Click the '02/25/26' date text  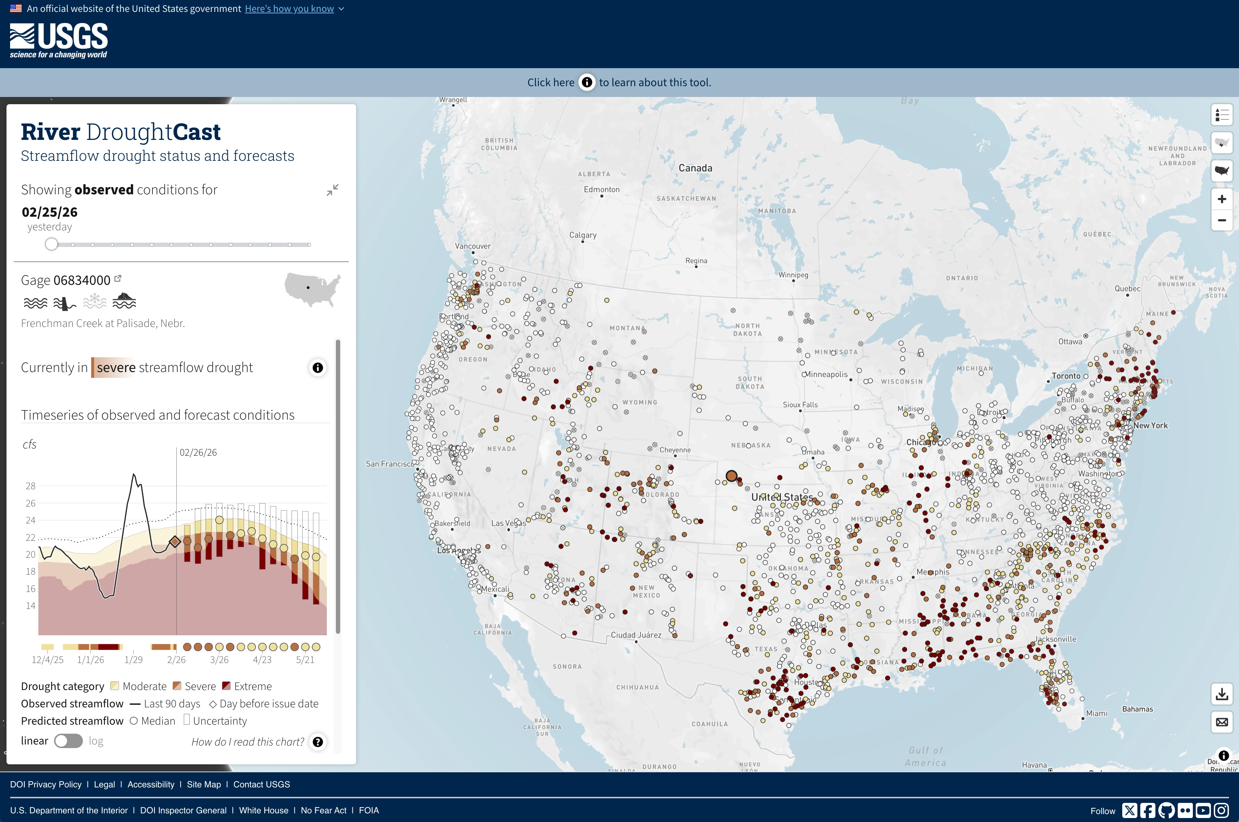pos(49,212)
